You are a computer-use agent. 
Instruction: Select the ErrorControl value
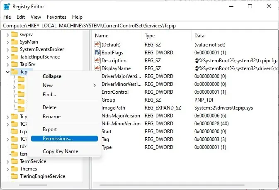click(115, 92)
